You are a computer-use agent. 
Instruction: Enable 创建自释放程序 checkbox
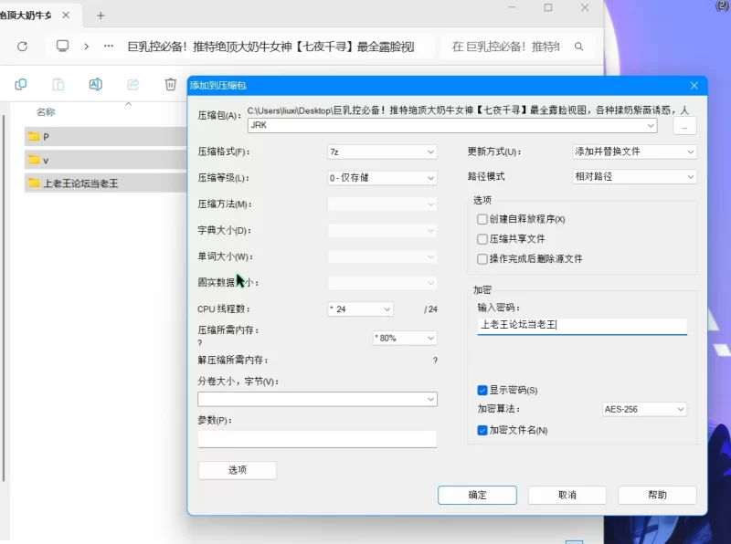(482, 219)
